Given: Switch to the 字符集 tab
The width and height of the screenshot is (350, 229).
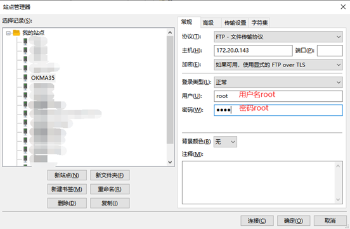Looking at the screenshot, I should 259,23.
